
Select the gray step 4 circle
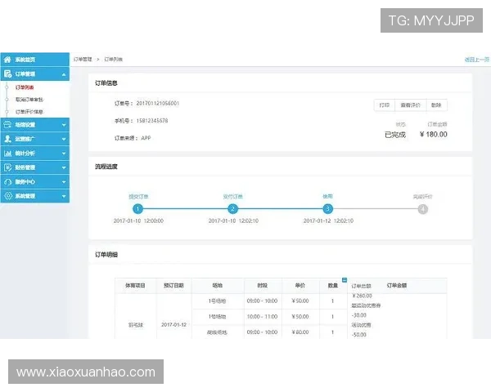click(x=423, y=209)
